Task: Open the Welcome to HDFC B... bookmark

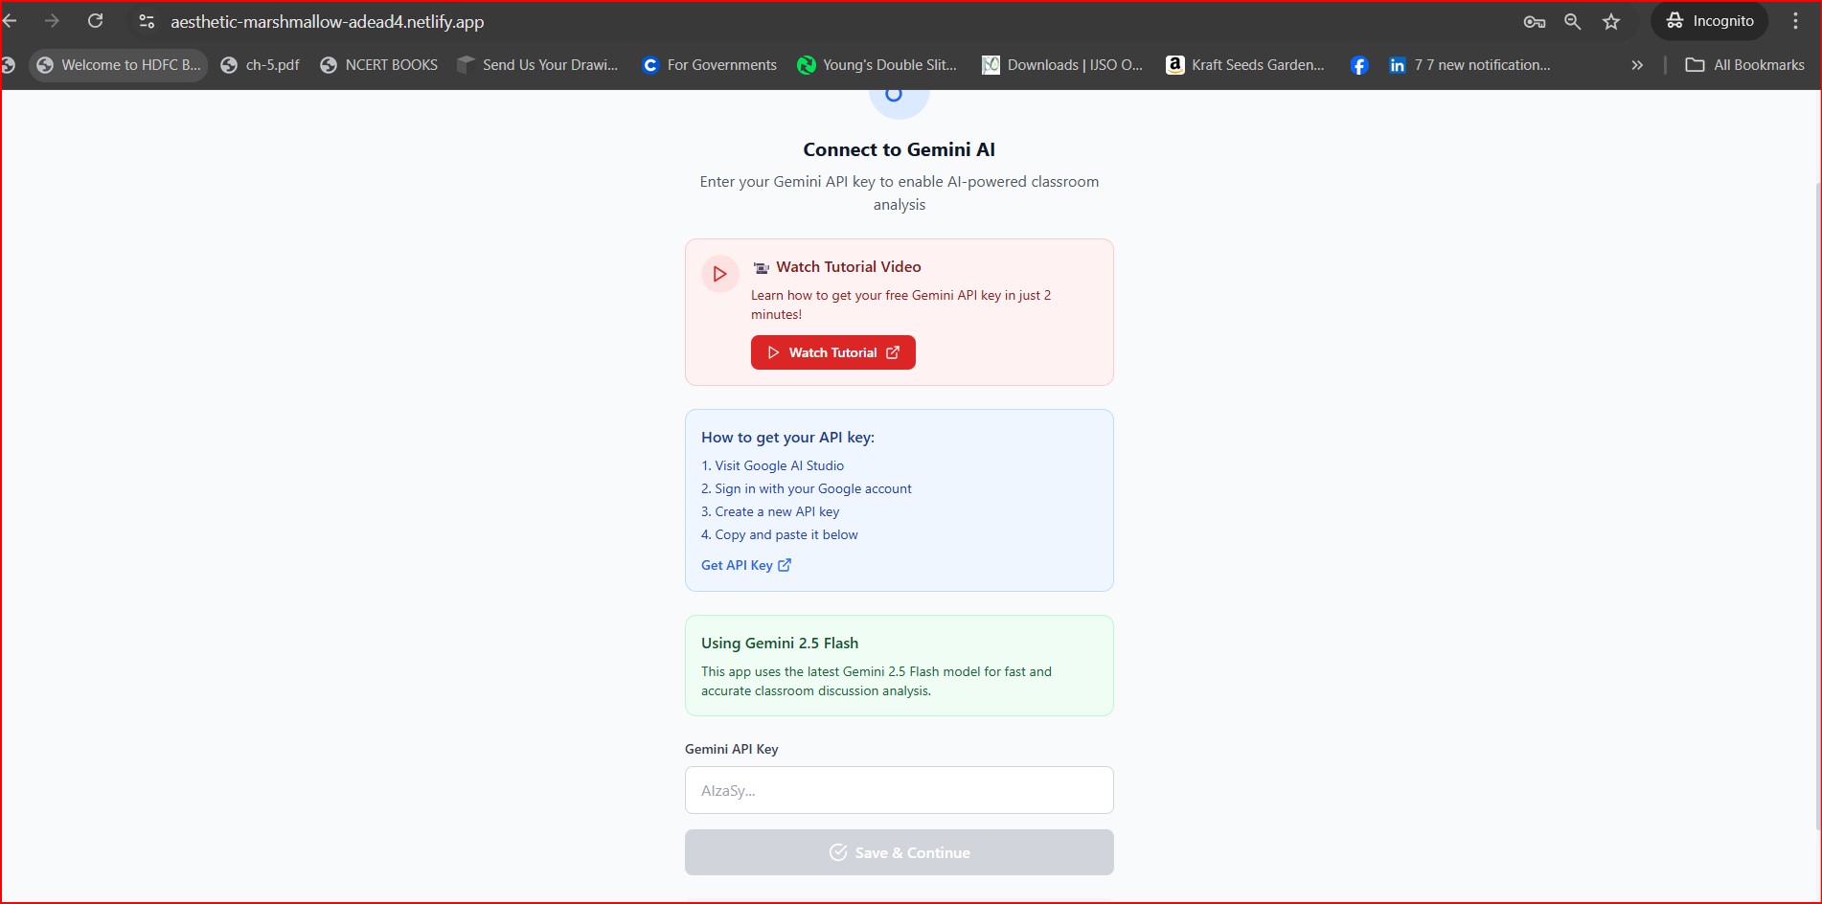Action: click(119, 65)
